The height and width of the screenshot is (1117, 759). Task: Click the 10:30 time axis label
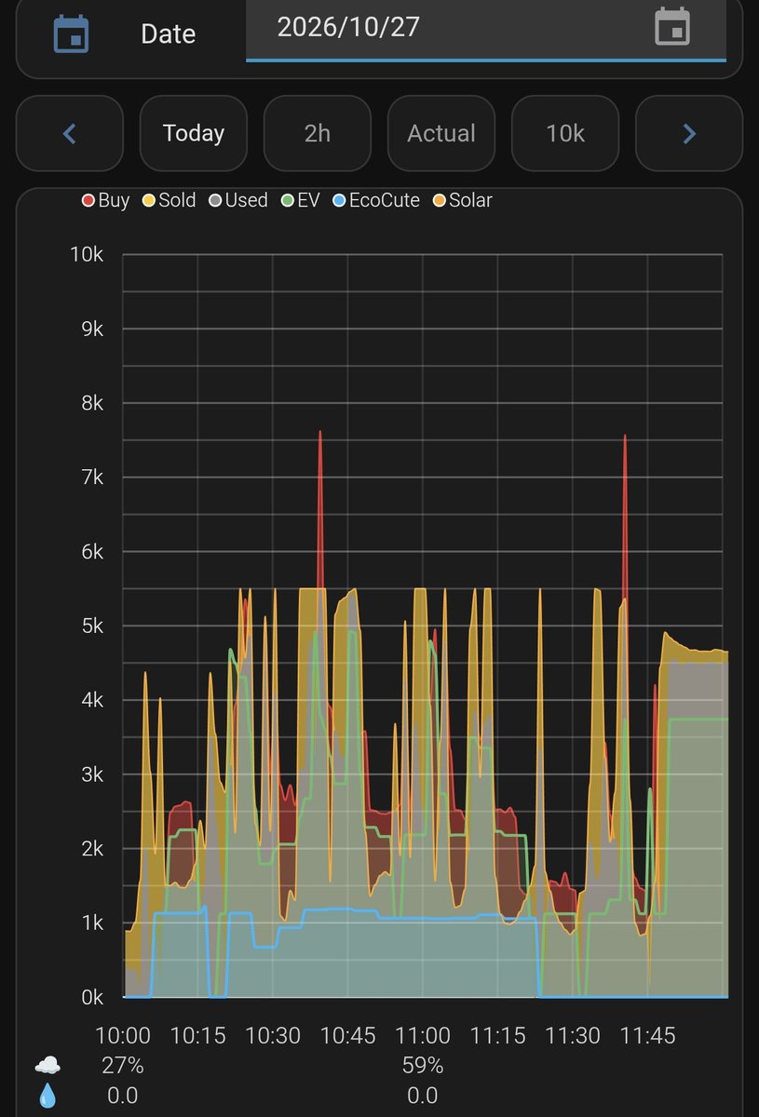(274, 1035)
